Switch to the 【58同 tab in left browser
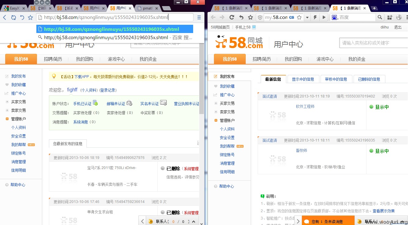The image size is (408, 225). pos(41,8)
